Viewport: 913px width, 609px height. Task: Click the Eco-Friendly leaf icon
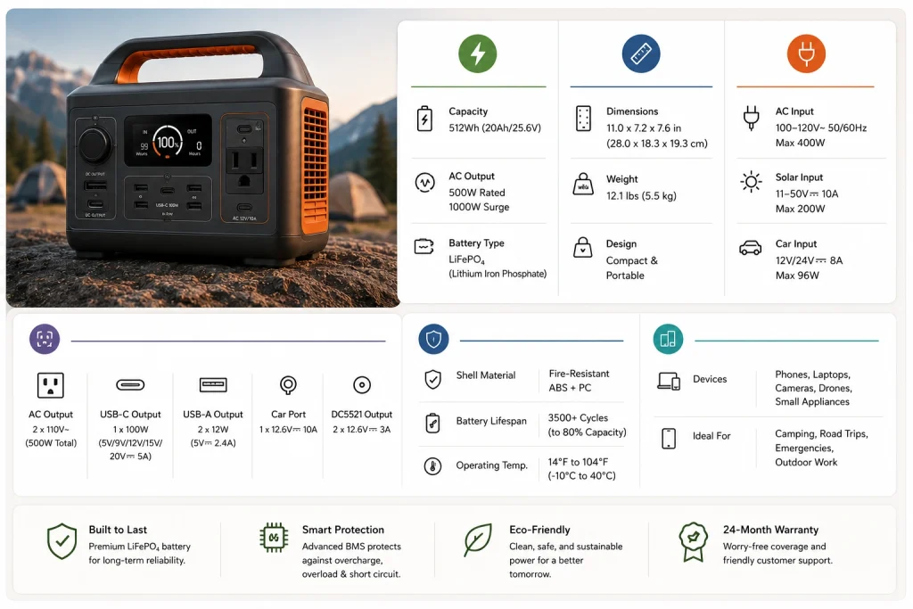pyautogui.click(x=478, y=539)
